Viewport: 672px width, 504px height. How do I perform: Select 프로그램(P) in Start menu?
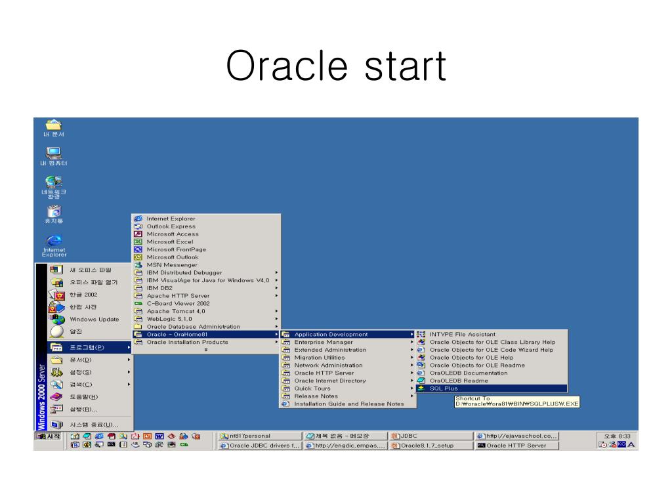(89, 347)
